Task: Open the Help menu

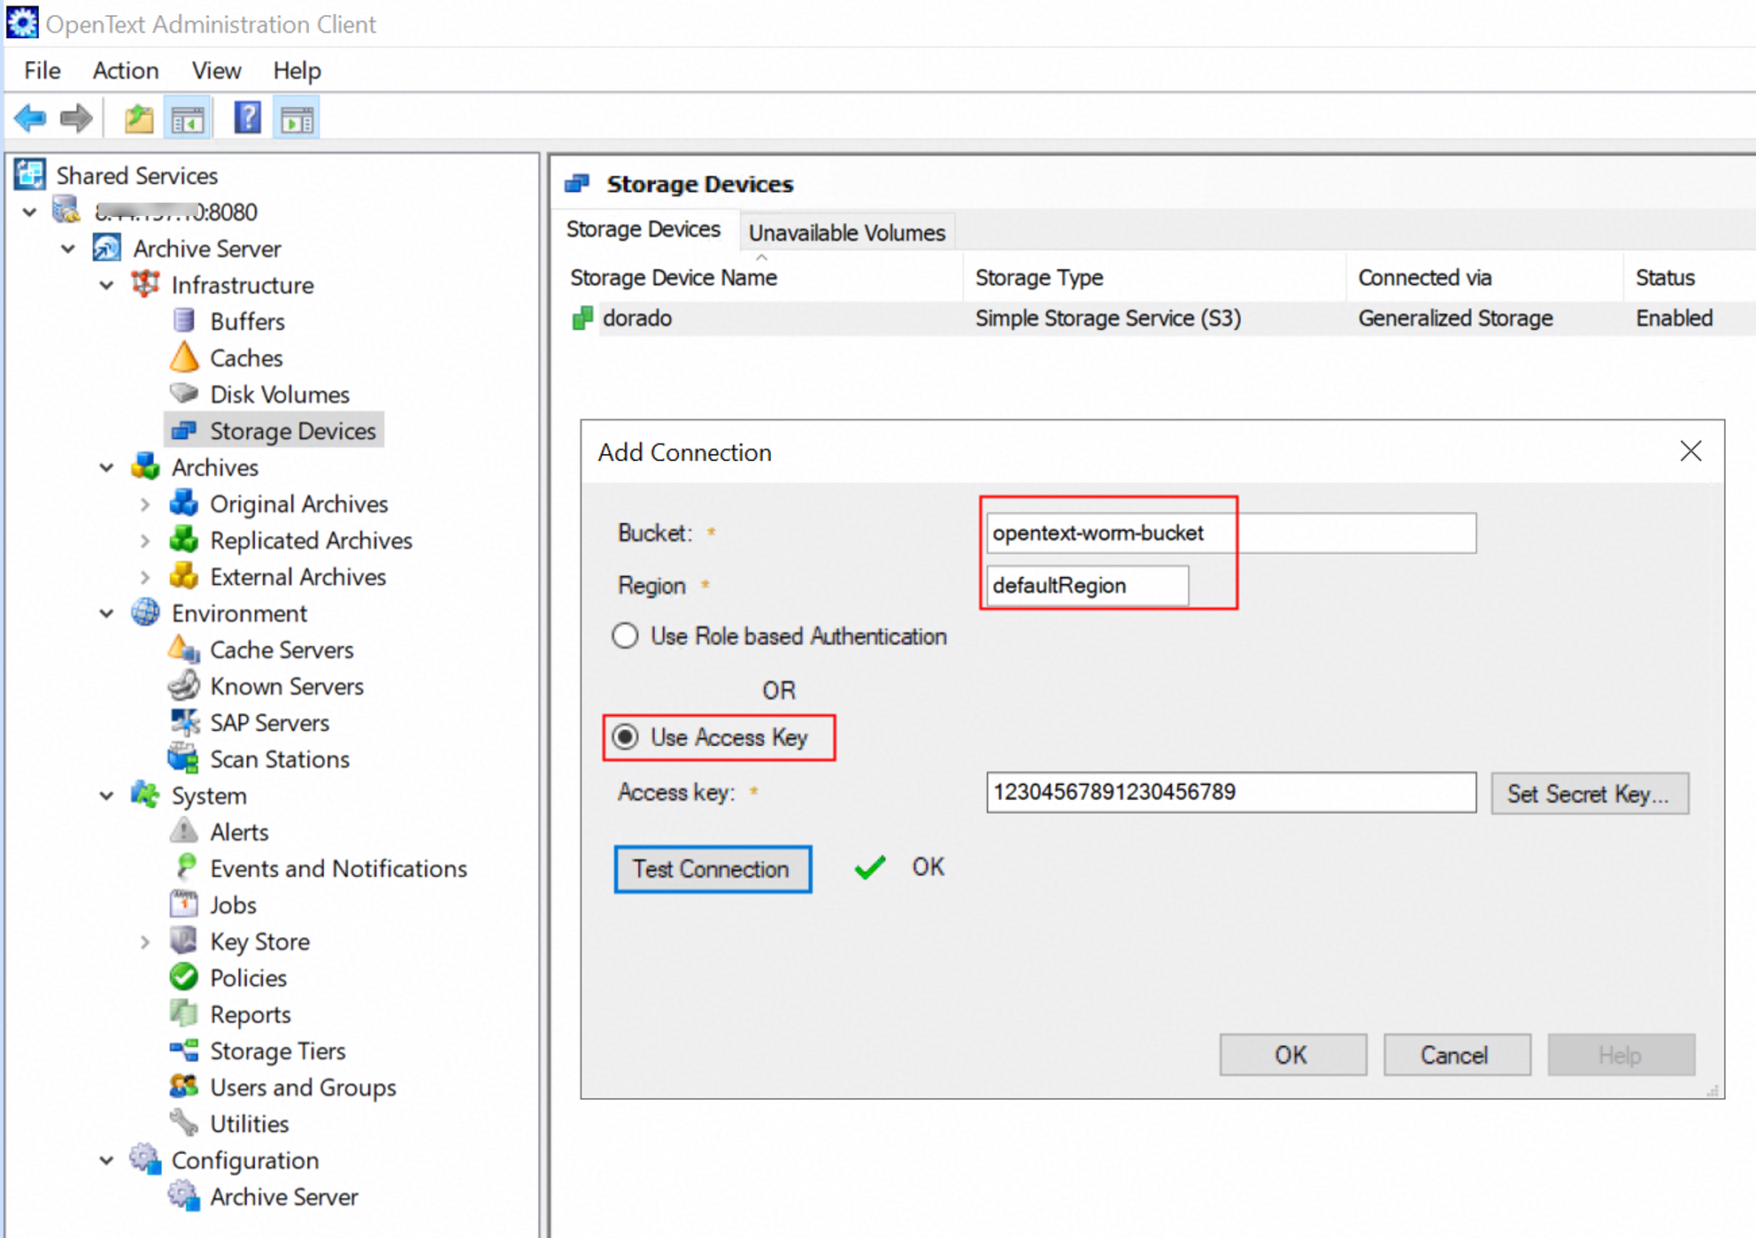Action: pyautogui.click(x=297, y=70)
